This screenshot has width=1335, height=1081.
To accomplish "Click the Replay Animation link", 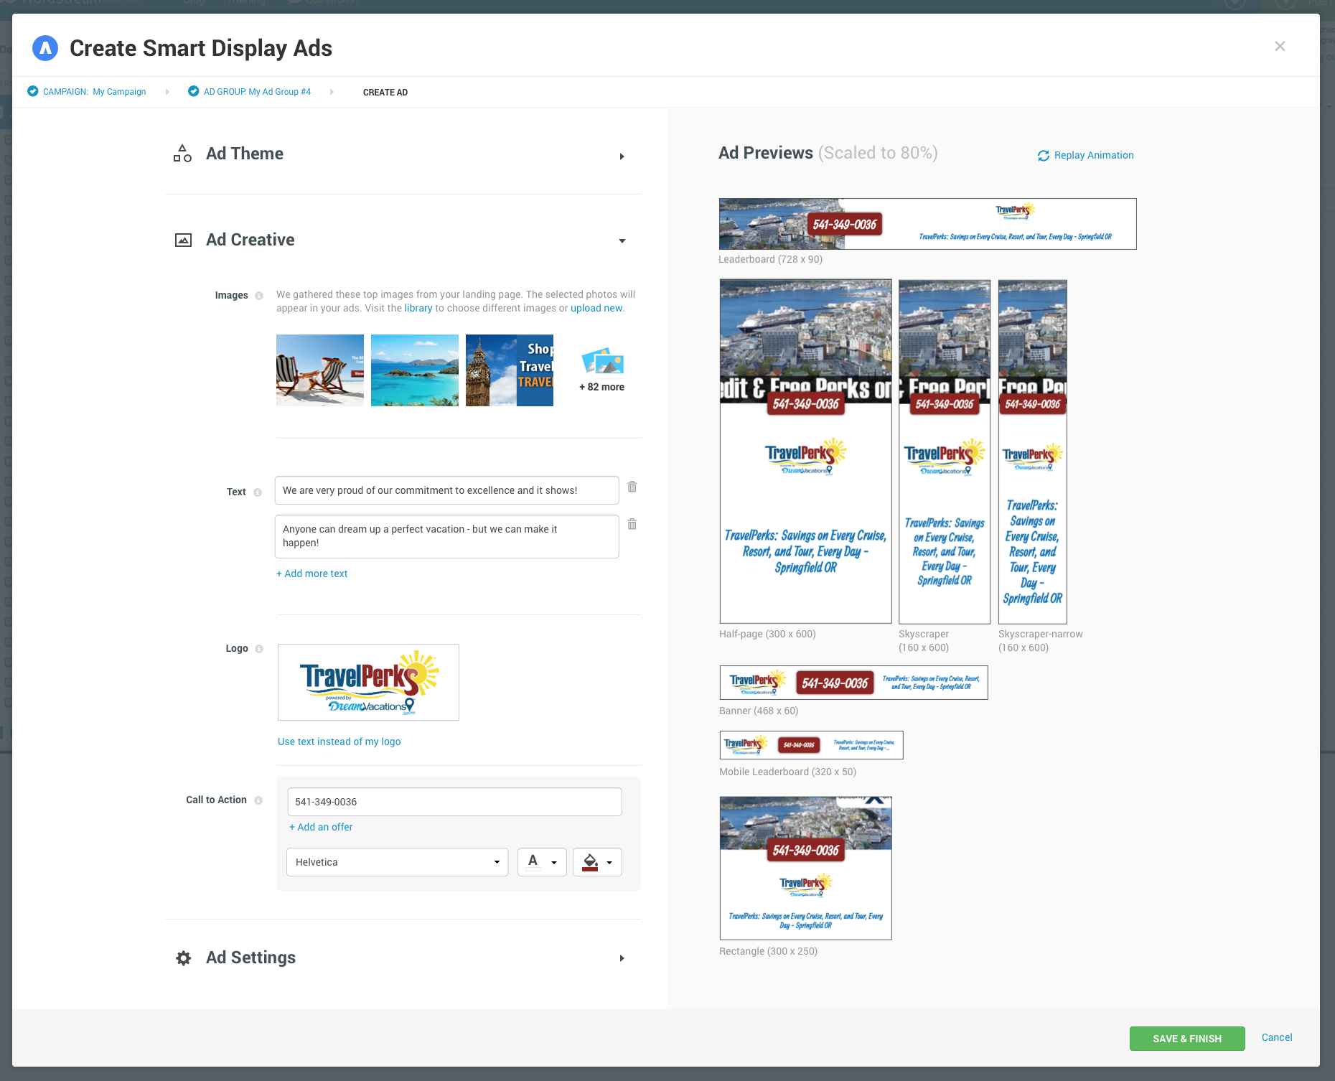I will click(1094, 155).
